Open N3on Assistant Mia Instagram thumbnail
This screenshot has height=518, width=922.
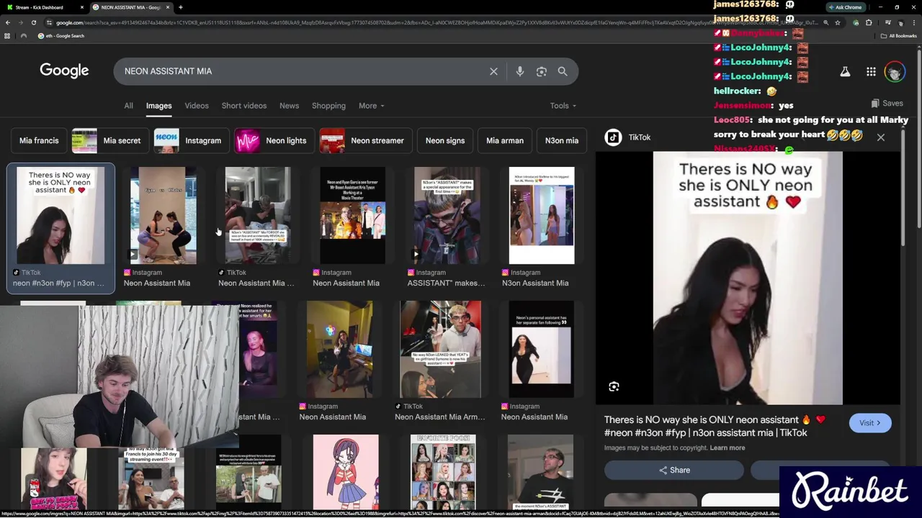pyautogui.click(x=542, y=216)
